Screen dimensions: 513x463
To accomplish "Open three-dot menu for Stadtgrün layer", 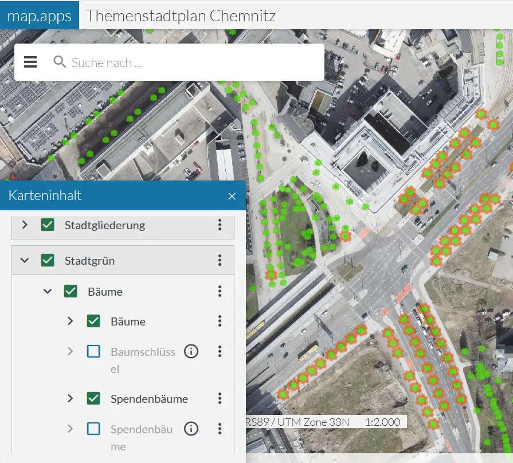I will click(x=220, y=261).
